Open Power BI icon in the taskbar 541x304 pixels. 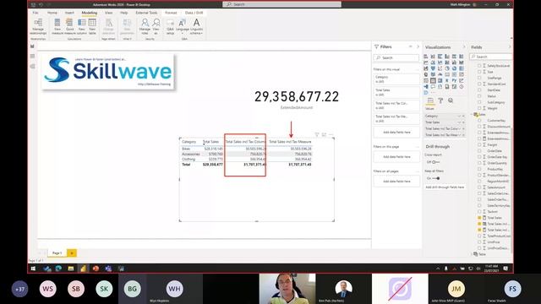[x=83, y=269]
